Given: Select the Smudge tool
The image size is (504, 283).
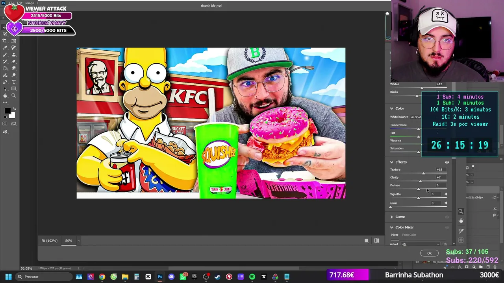Looking at the screenshot, I should 14,68.
